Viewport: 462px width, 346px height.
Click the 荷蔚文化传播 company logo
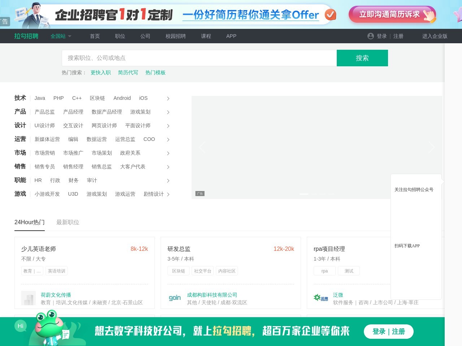29,298
